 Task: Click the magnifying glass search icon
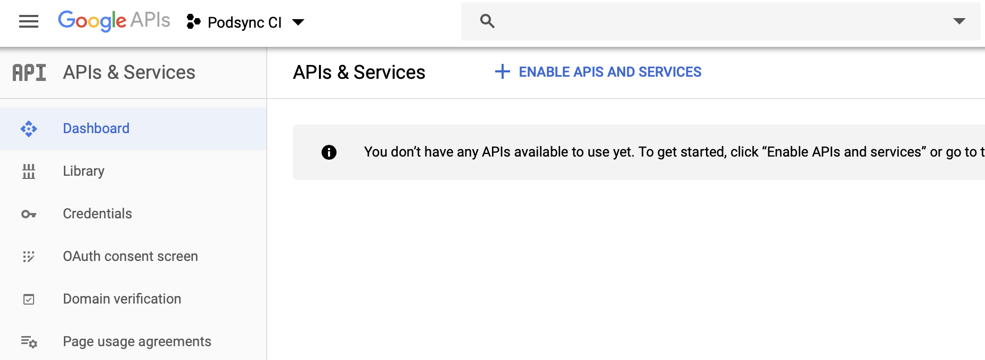pos(487,21)
